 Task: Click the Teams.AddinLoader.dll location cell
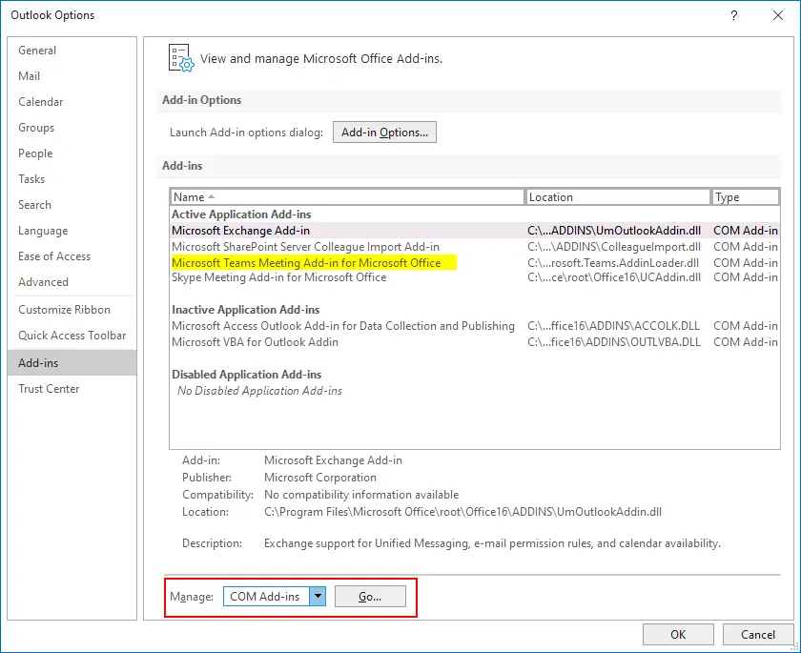(613, 262)
